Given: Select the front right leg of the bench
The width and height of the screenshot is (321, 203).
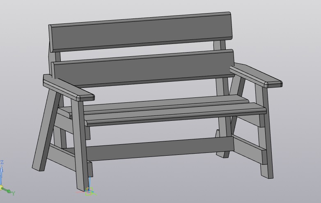Looking at the screenshot, I should (x=267, y=140).
